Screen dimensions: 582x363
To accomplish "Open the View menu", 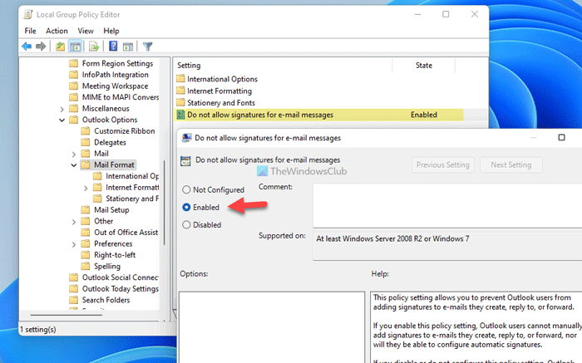I will (86, 31).
